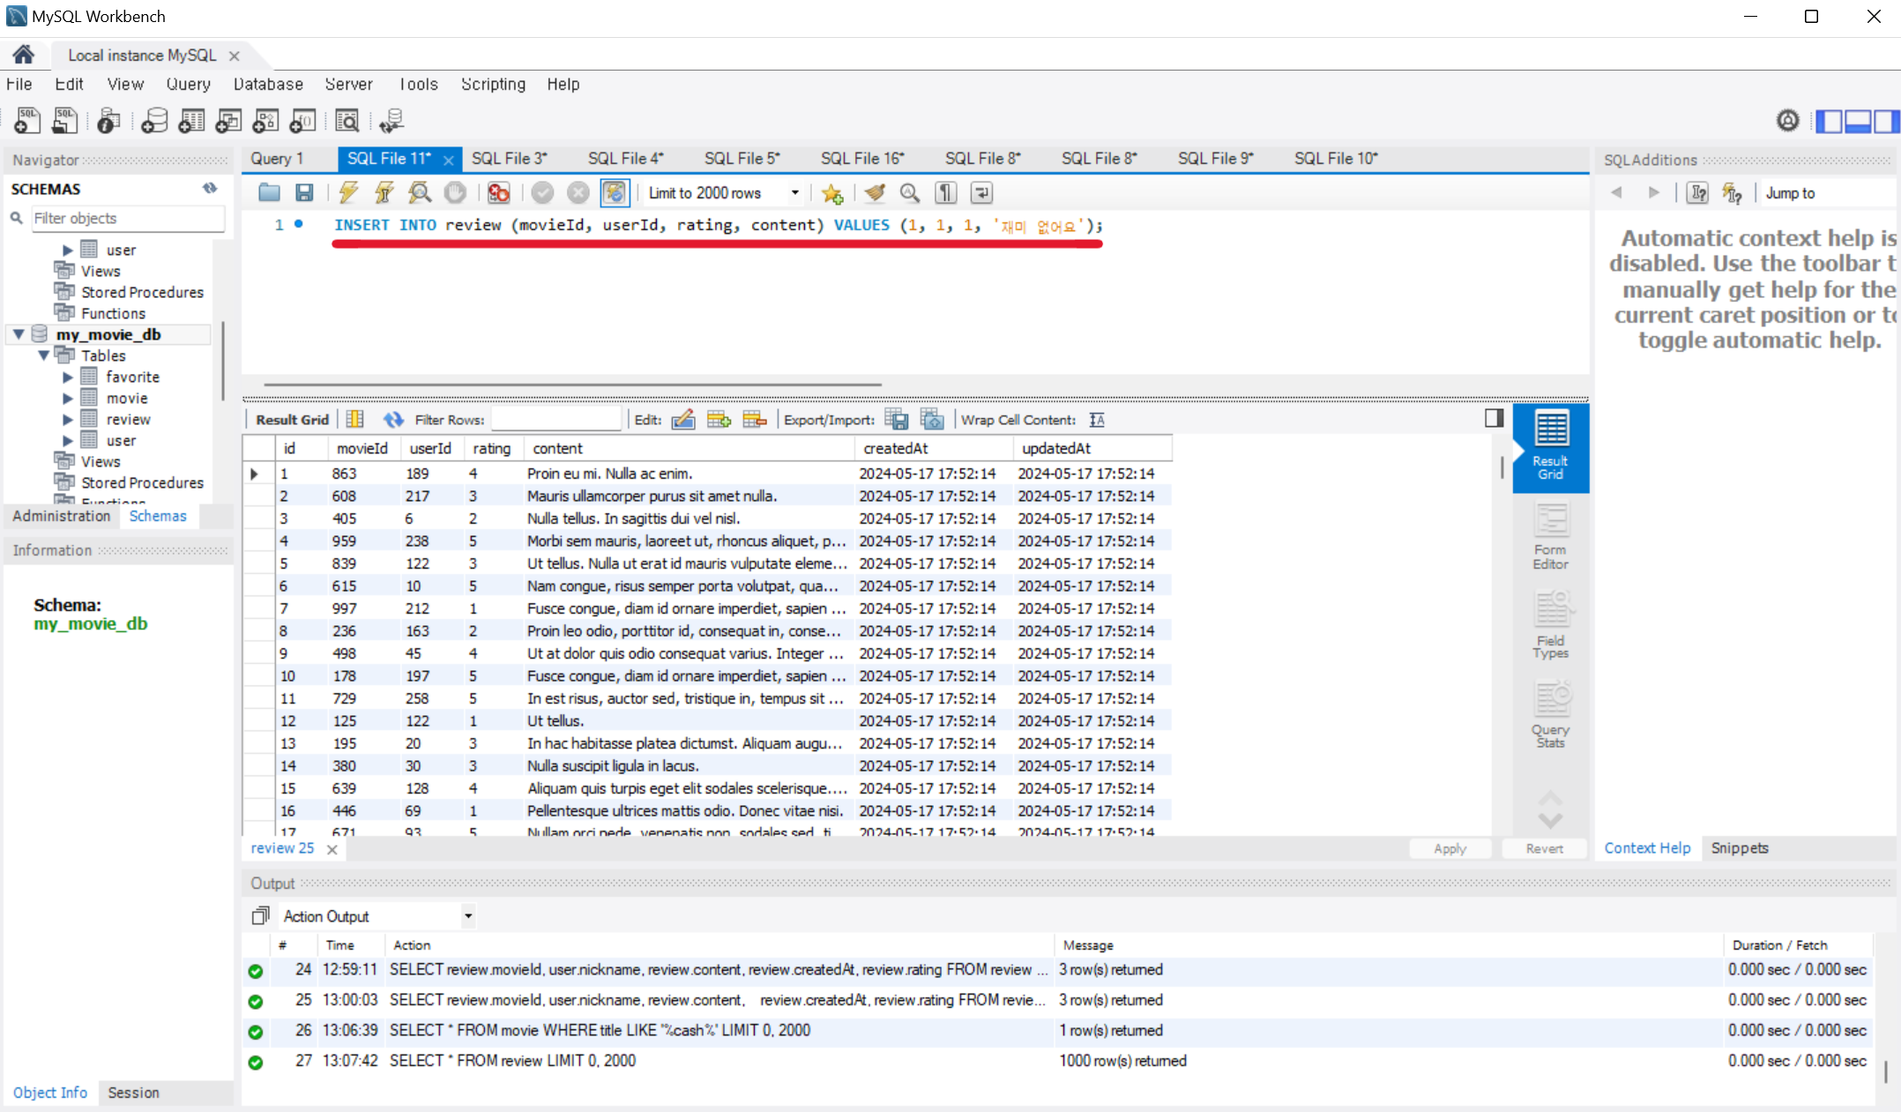1901x1112 pixels.
Task: Click Create new schema icon
Action: point(154,121)
